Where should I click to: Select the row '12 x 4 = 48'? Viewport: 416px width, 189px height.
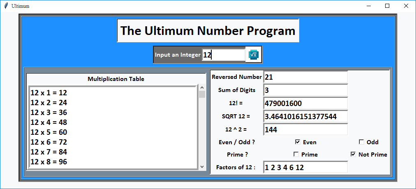pos(113,122)
